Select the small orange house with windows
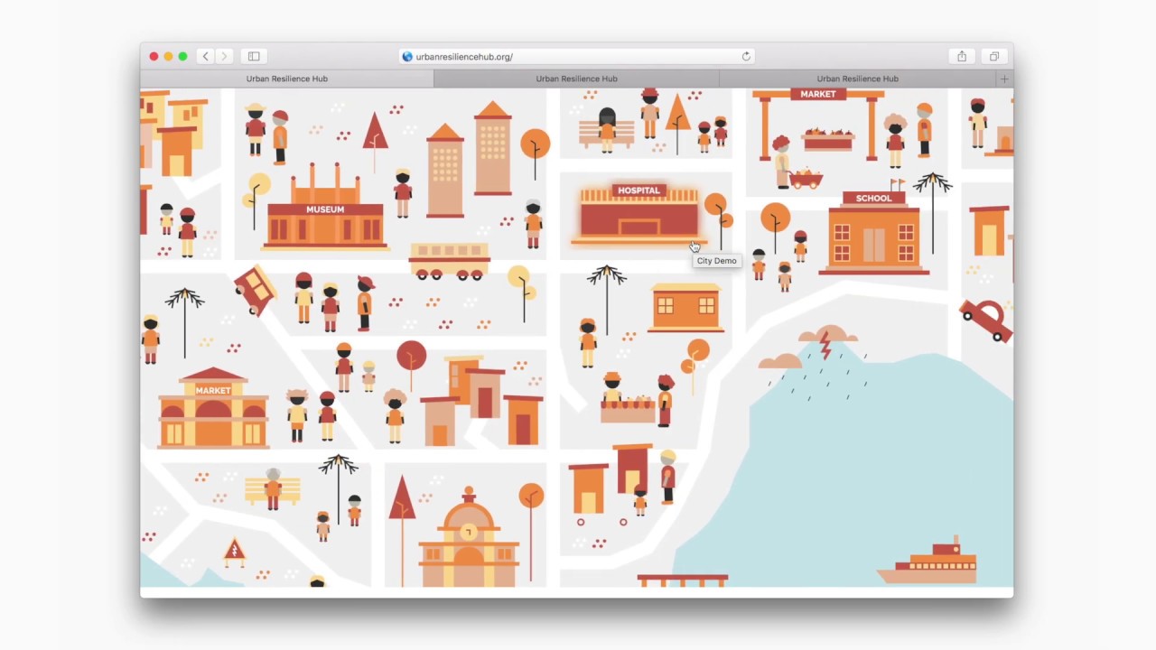This screenshot has height=650, width=1156. point(685,307)
